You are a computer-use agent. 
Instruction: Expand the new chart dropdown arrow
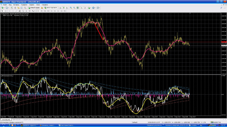coord(5,8)
